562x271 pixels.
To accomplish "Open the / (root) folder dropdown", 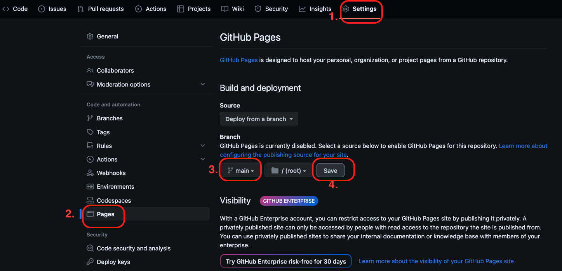I will (x=289, y=170).
